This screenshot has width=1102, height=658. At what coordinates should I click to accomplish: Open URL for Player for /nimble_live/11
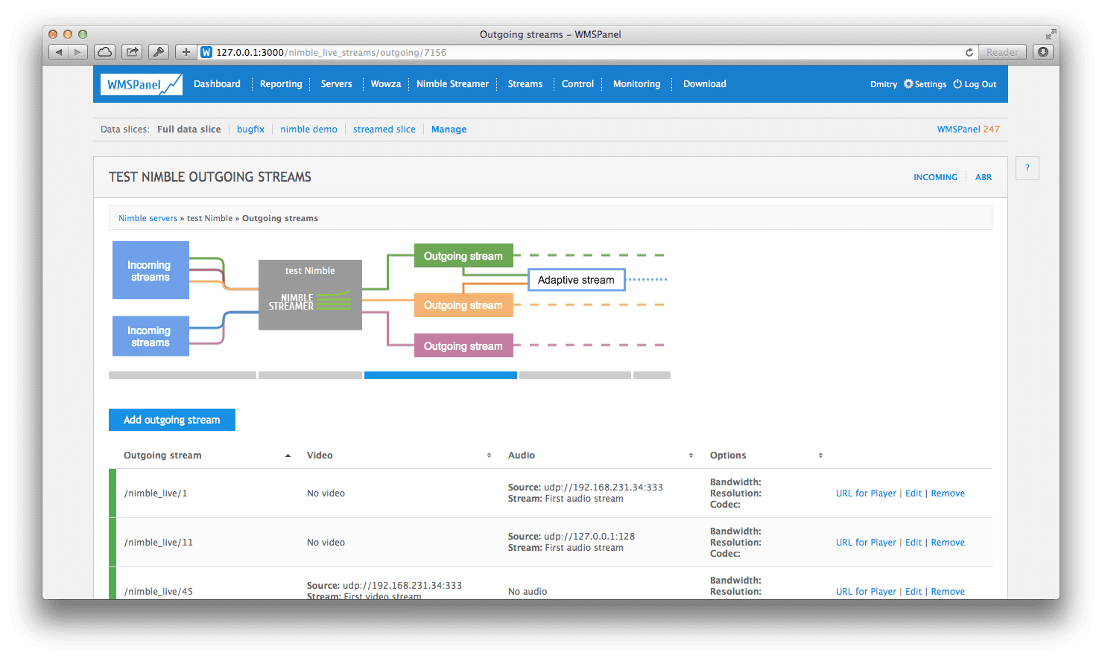(x=866, y=543)
